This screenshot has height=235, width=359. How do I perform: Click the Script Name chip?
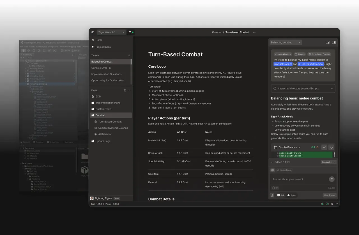[284, 170]
